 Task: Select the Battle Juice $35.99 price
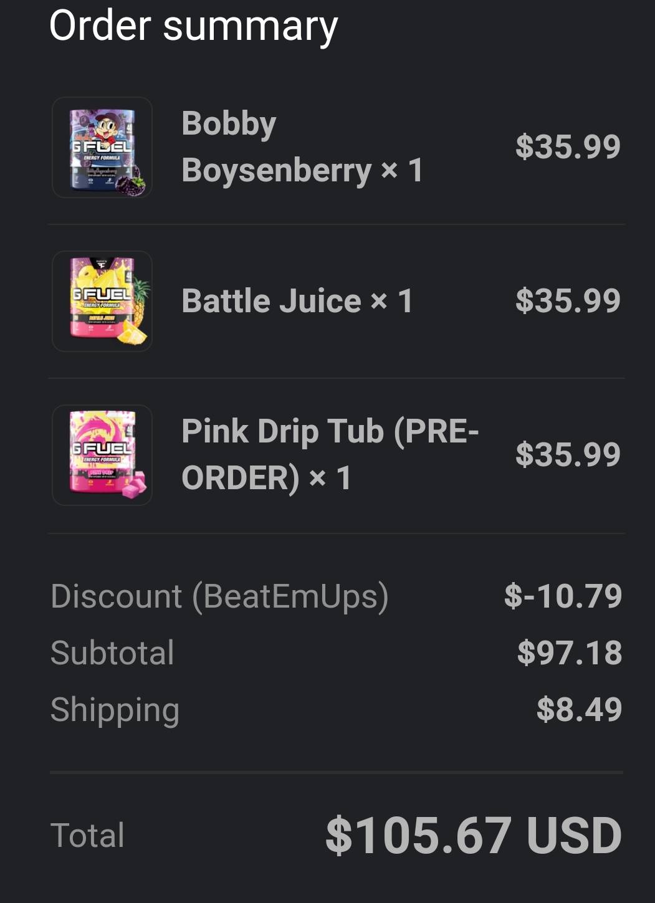(568, 301)
